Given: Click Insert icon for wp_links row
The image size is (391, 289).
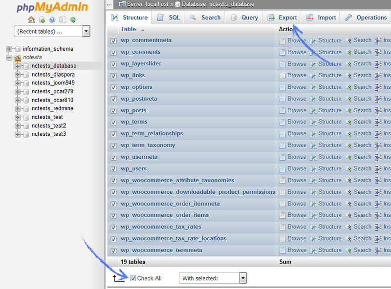Looking at the screenshot, I should (x=378, y=76).
